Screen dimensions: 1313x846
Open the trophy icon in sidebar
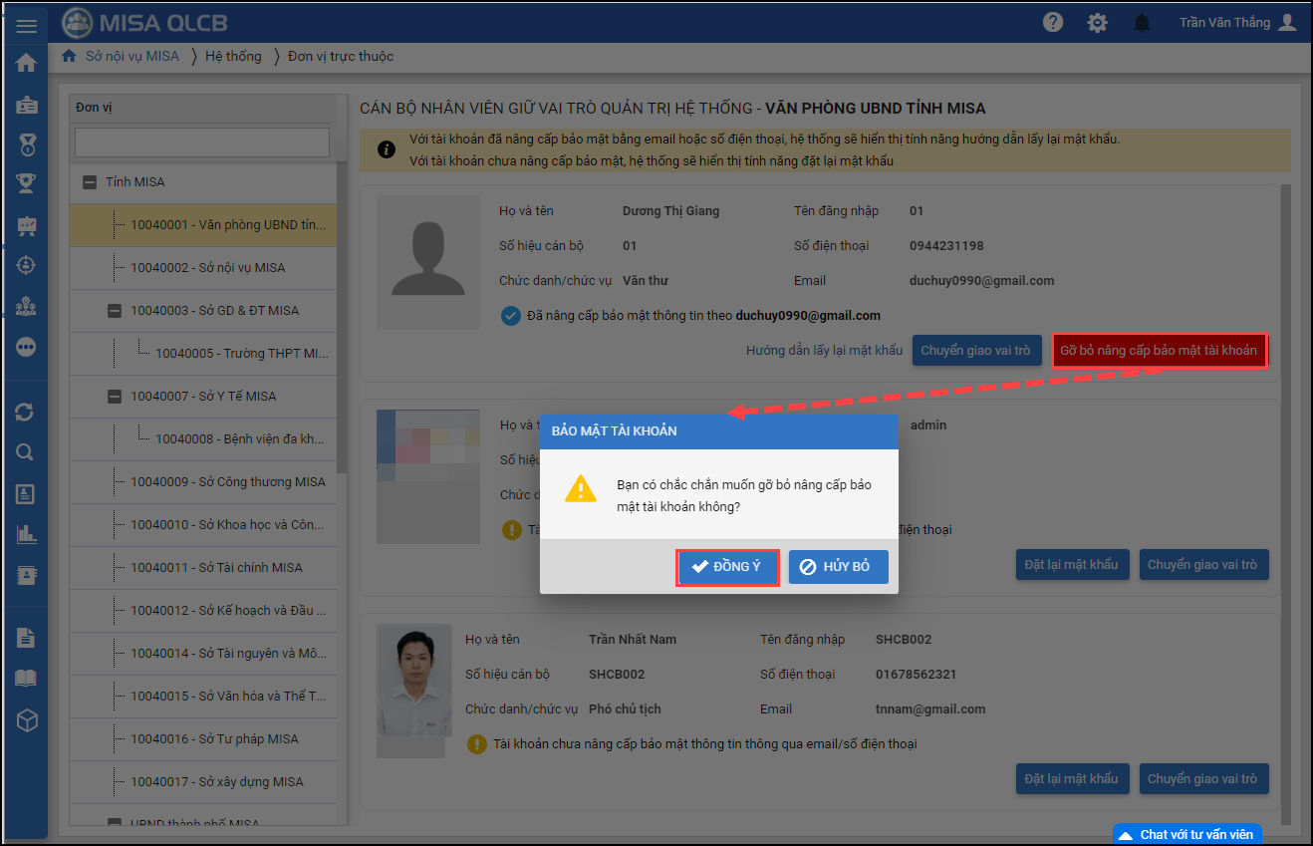[26, 183]
